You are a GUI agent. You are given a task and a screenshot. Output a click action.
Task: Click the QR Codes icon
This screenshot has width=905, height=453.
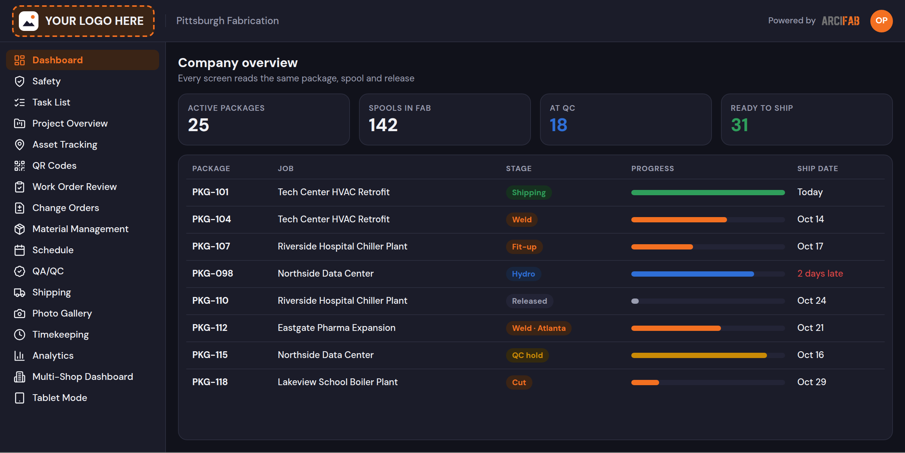20,166
